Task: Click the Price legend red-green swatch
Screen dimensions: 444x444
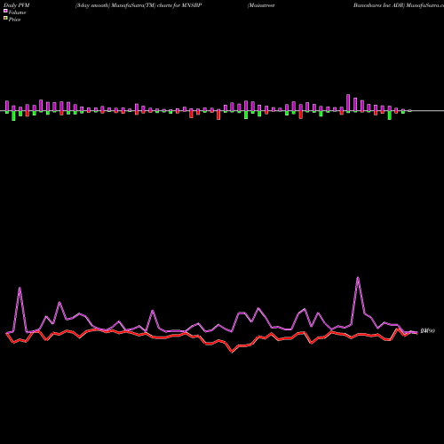Action: [x=5, y=19]
